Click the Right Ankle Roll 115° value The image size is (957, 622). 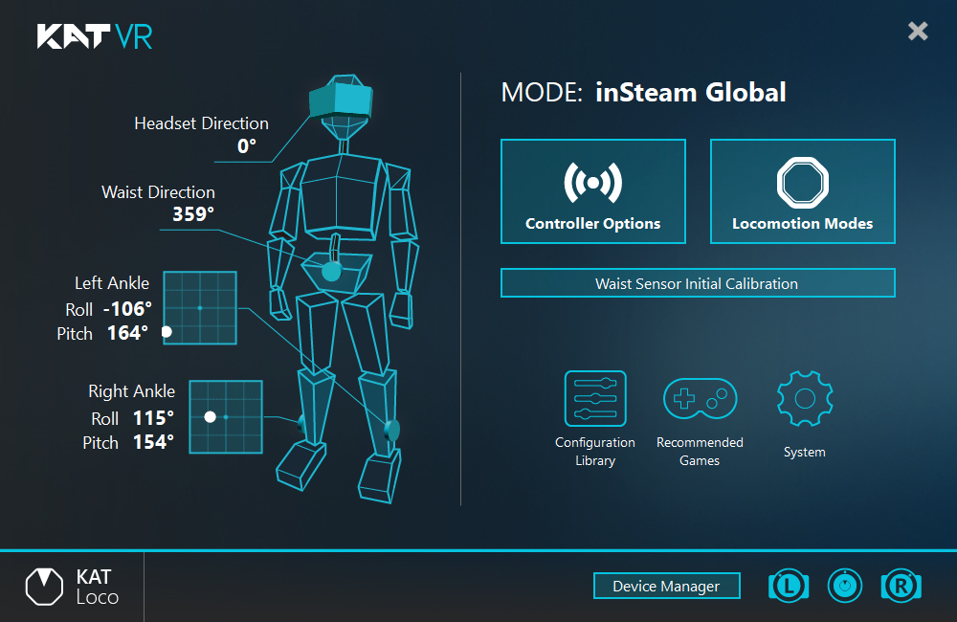click(153, 418)
